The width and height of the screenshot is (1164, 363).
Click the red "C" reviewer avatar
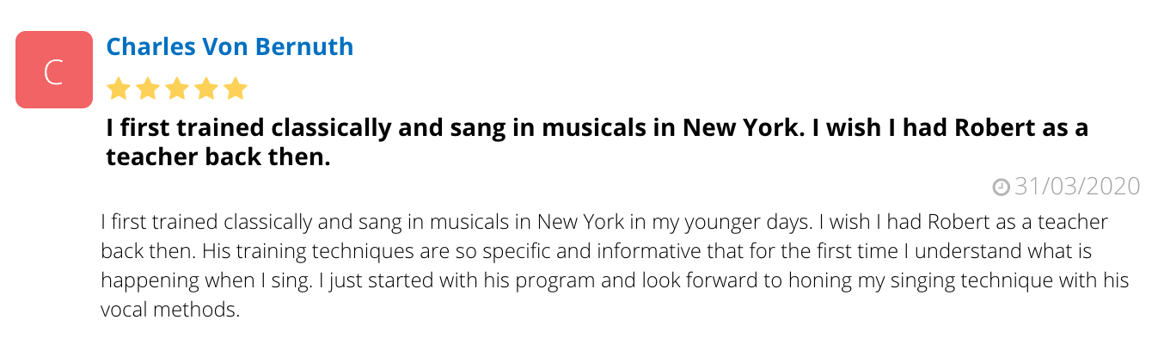point(54,70)
